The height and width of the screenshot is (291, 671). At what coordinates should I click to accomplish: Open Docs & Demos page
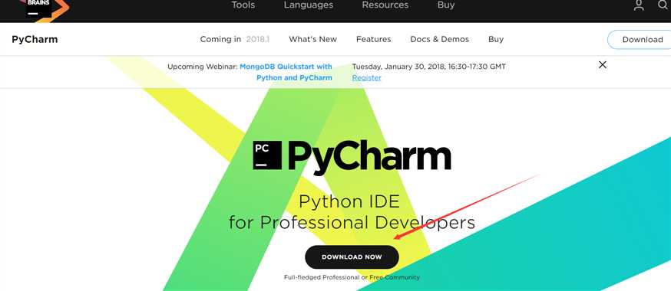(x=439, y=39)
